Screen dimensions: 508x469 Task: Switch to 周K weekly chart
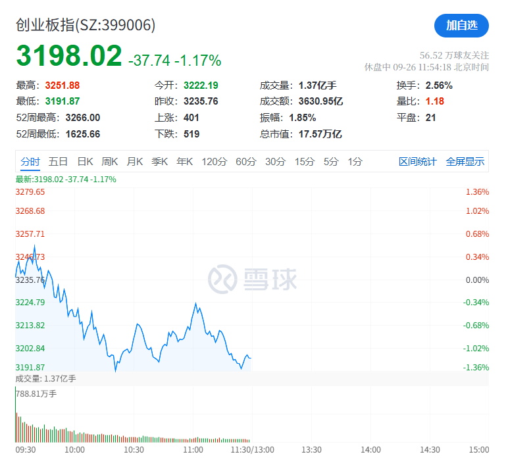point(110,162)
